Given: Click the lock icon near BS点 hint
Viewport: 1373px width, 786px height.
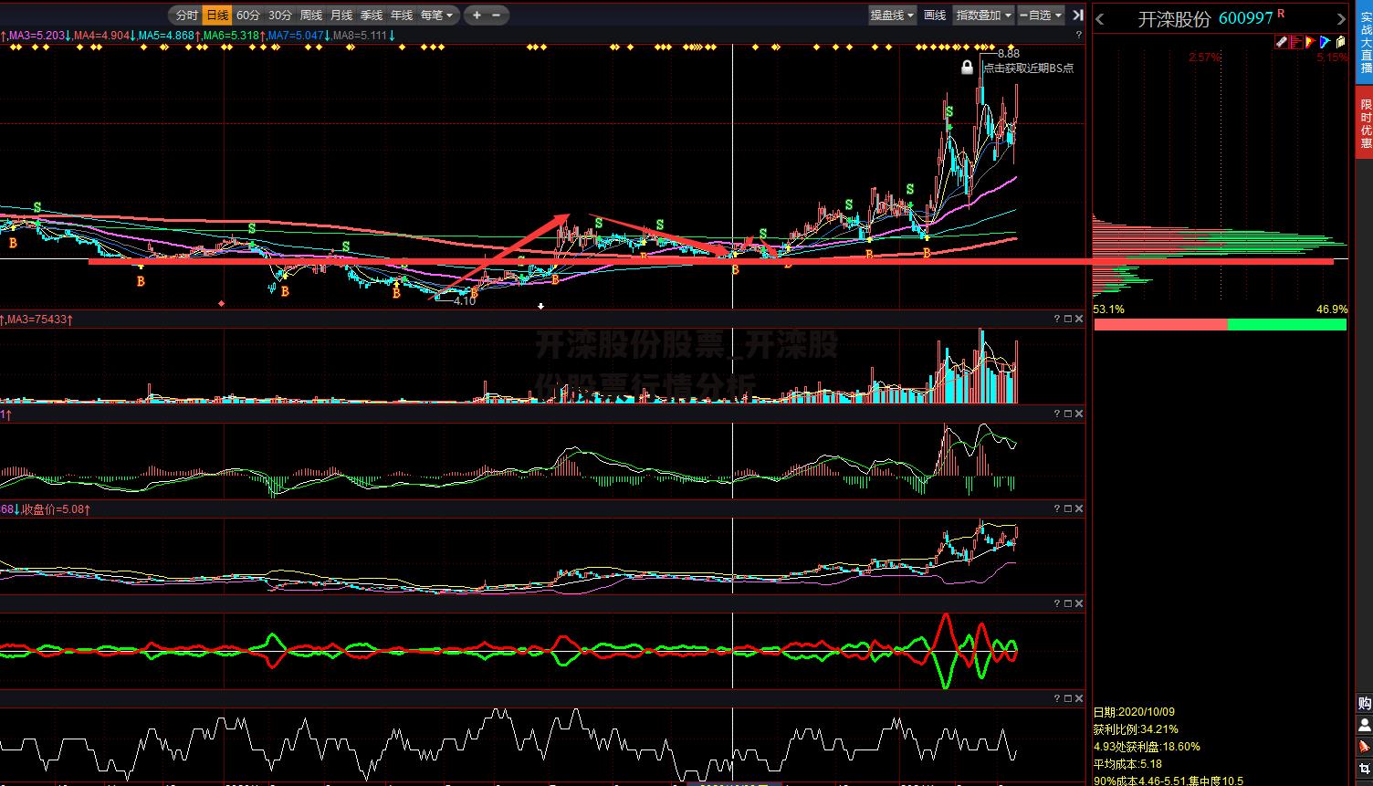Looking at the screenshot, I should coord(968,67).
